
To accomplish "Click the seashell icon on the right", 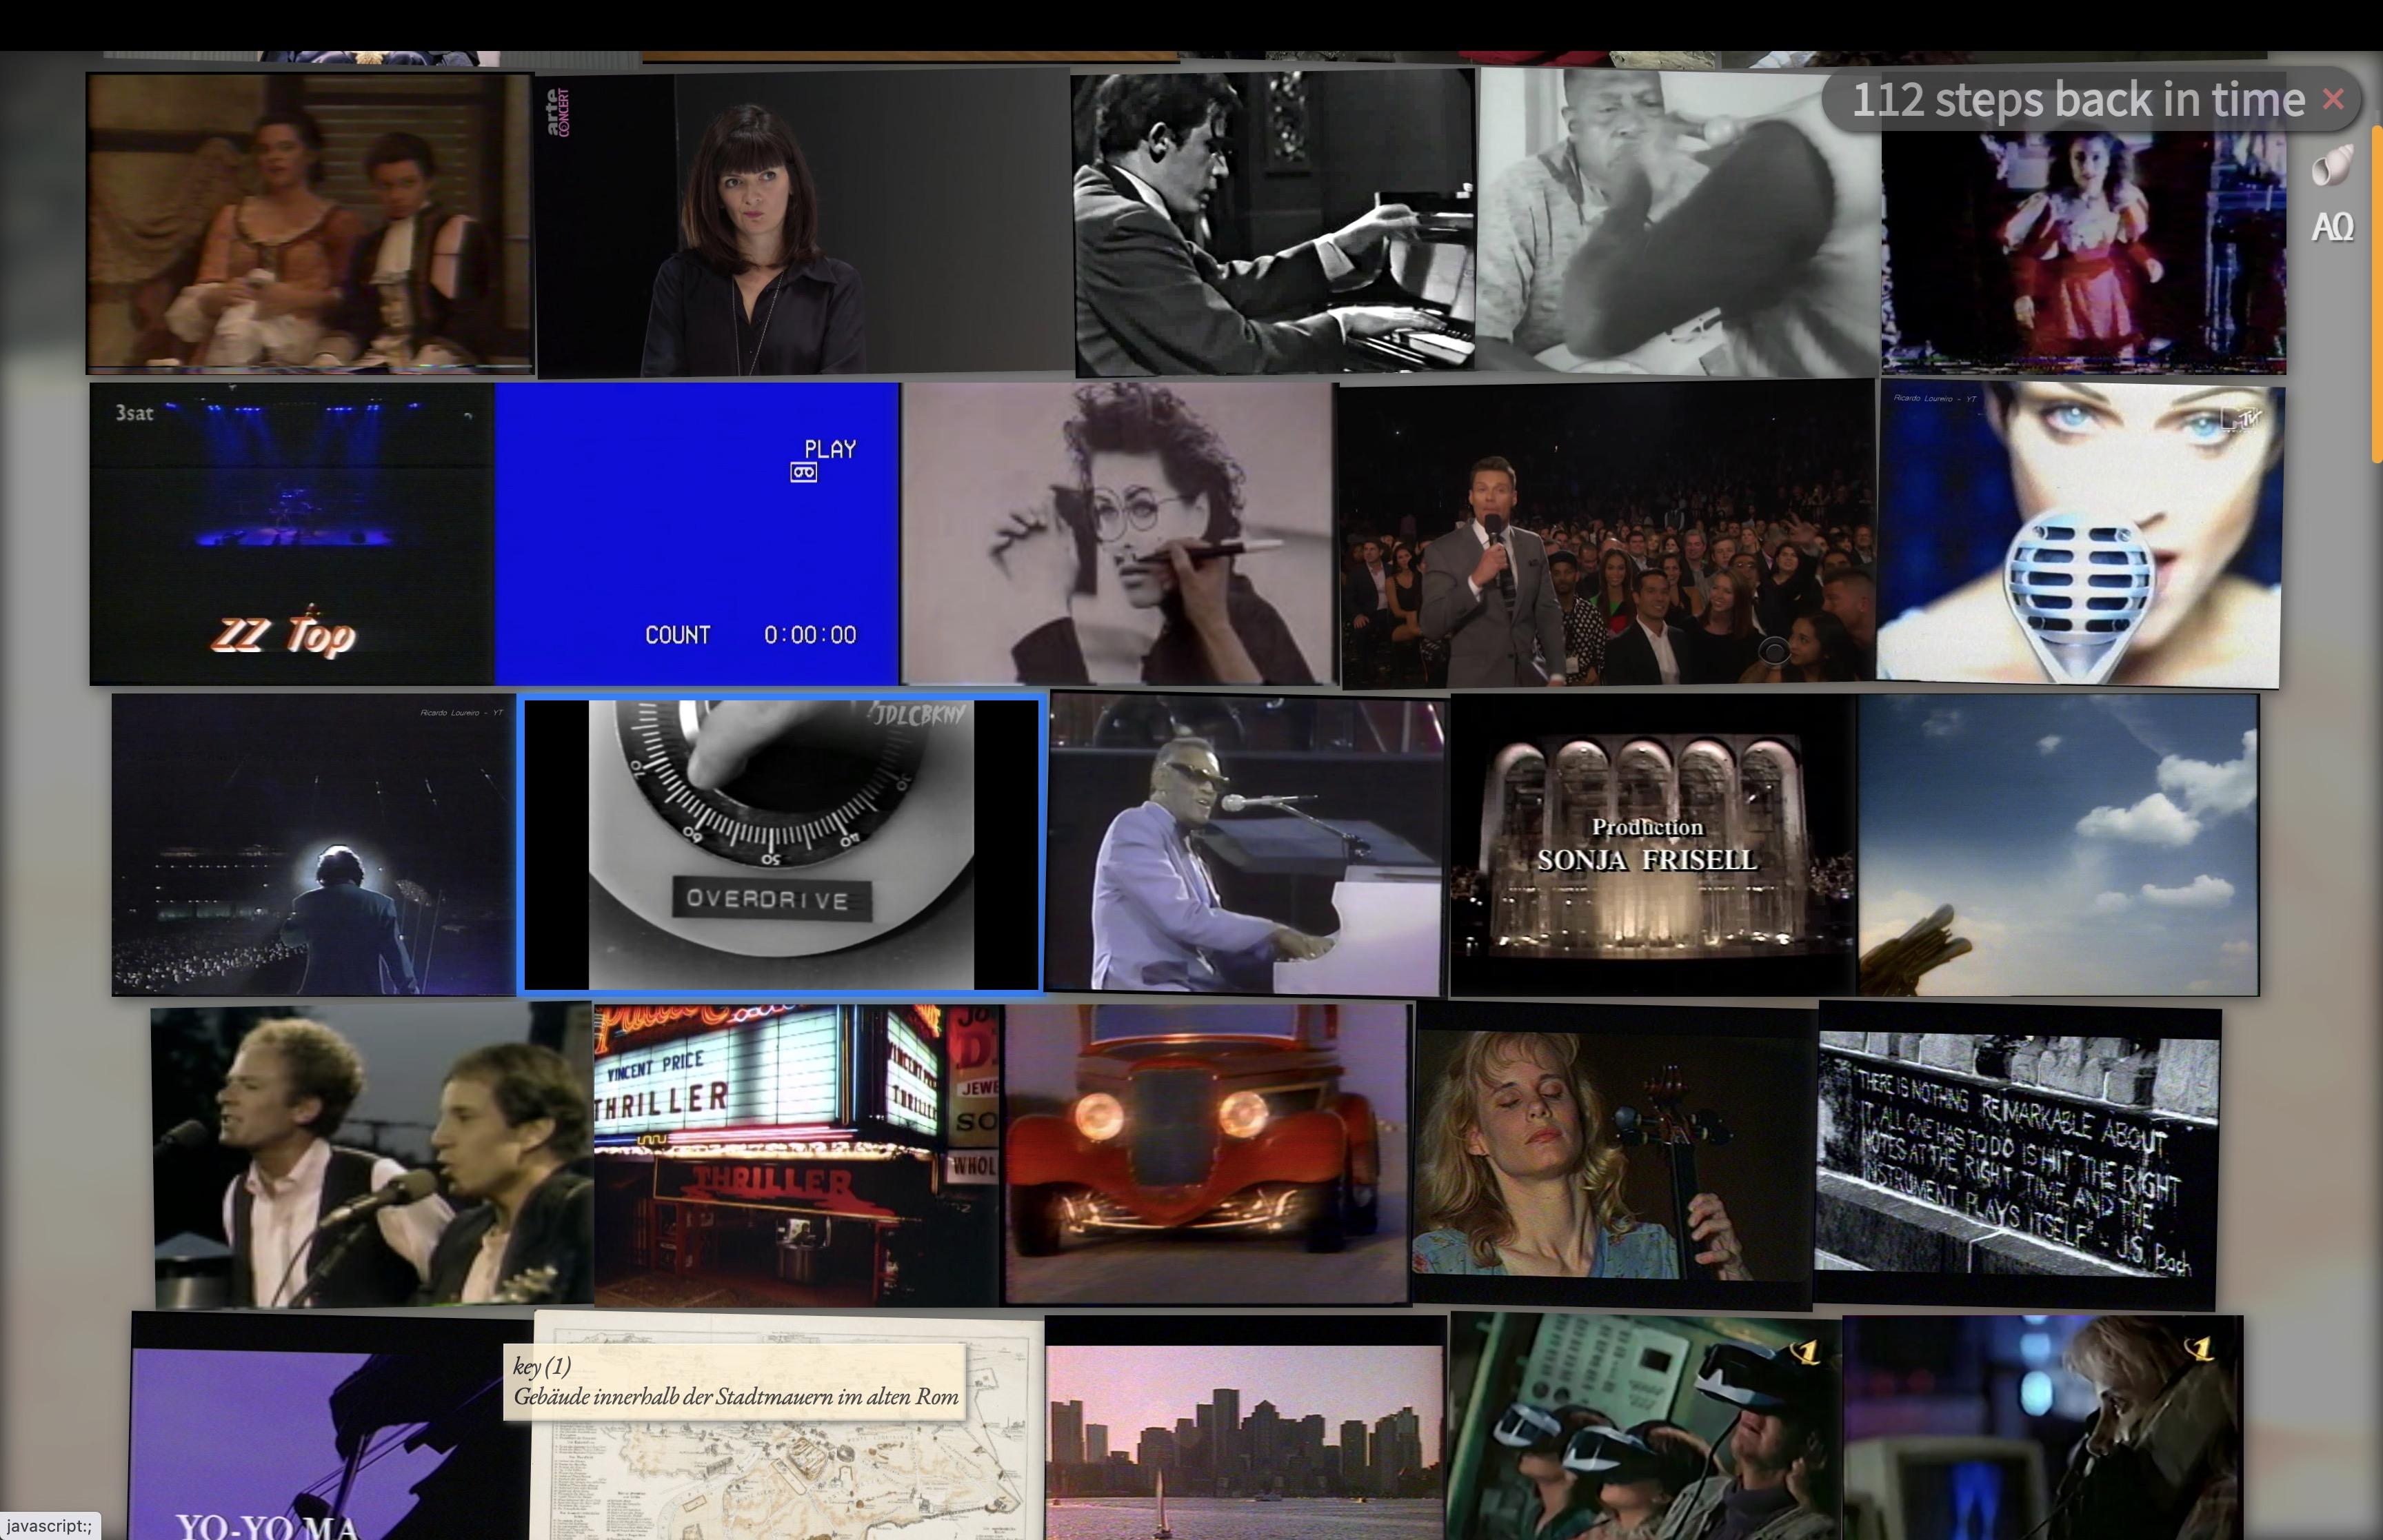I will (2332, 166).
